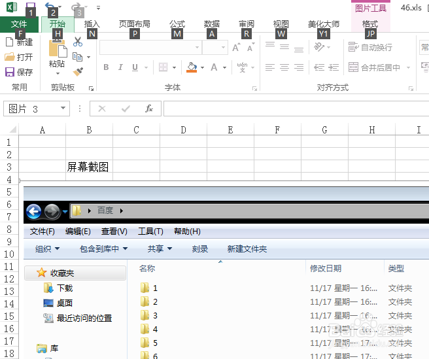Align text to middle vertically
Viewport: 429px width, 359px height.
tap(284, 47)
